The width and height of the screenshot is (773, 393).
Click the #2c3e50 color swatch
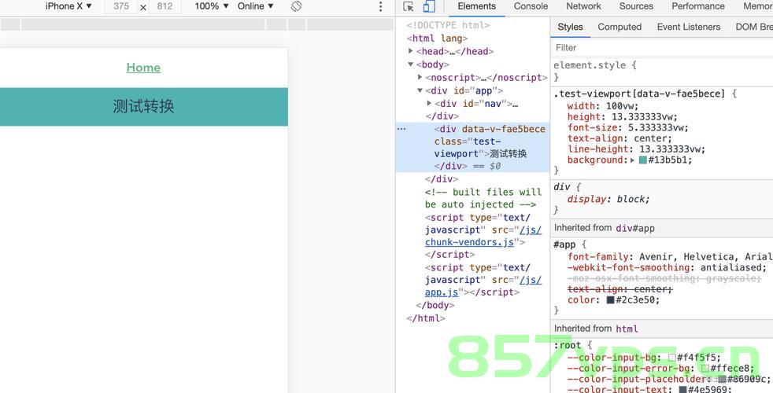coord(610,300)
